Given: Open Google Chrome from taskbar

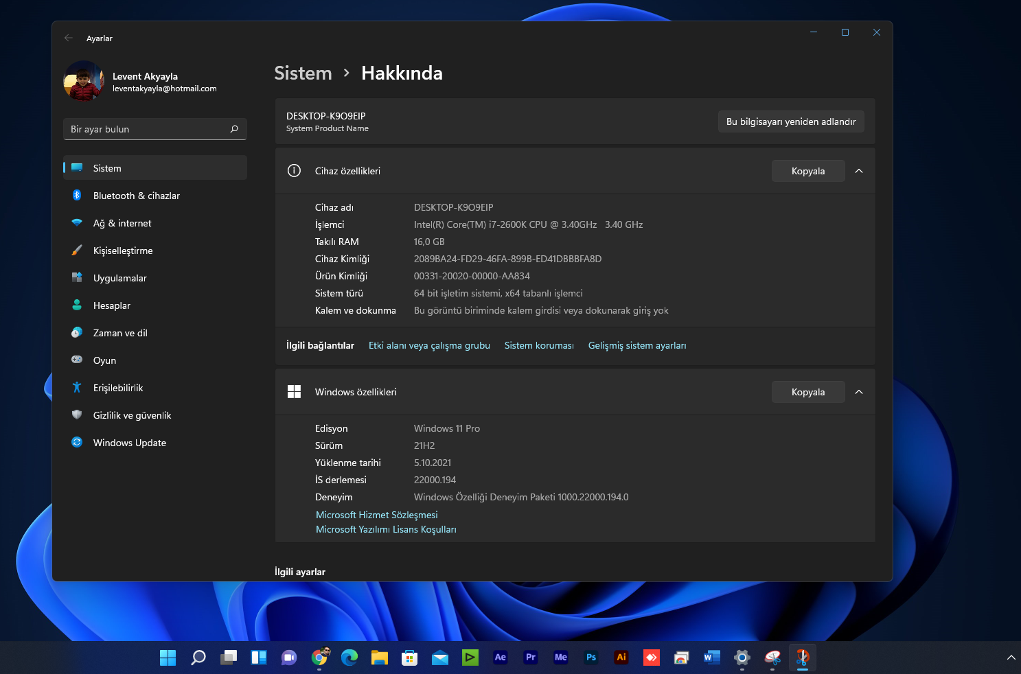Looking at the screenshot, I should pyautogui.click(x=320, y=657).
